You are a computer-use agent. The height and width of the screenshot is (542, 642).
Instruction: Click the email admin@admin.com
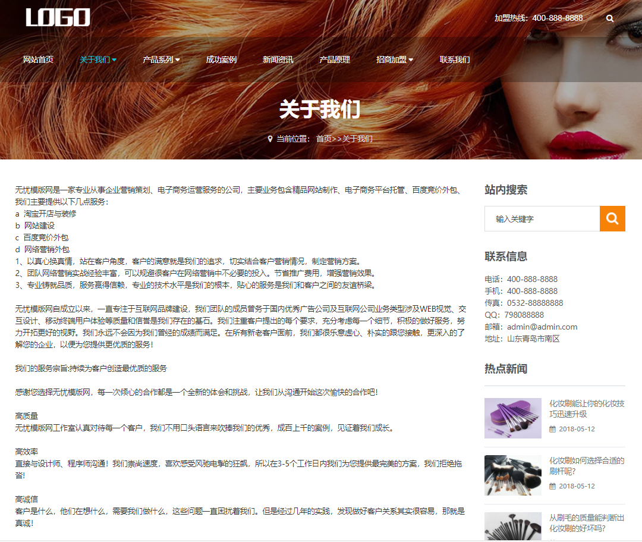click(542, 327)
